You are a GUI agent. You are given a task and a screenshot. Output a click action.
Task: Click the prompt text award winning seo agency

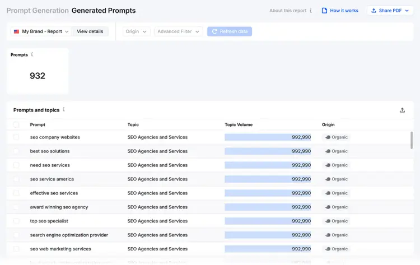tap(59, 207)
